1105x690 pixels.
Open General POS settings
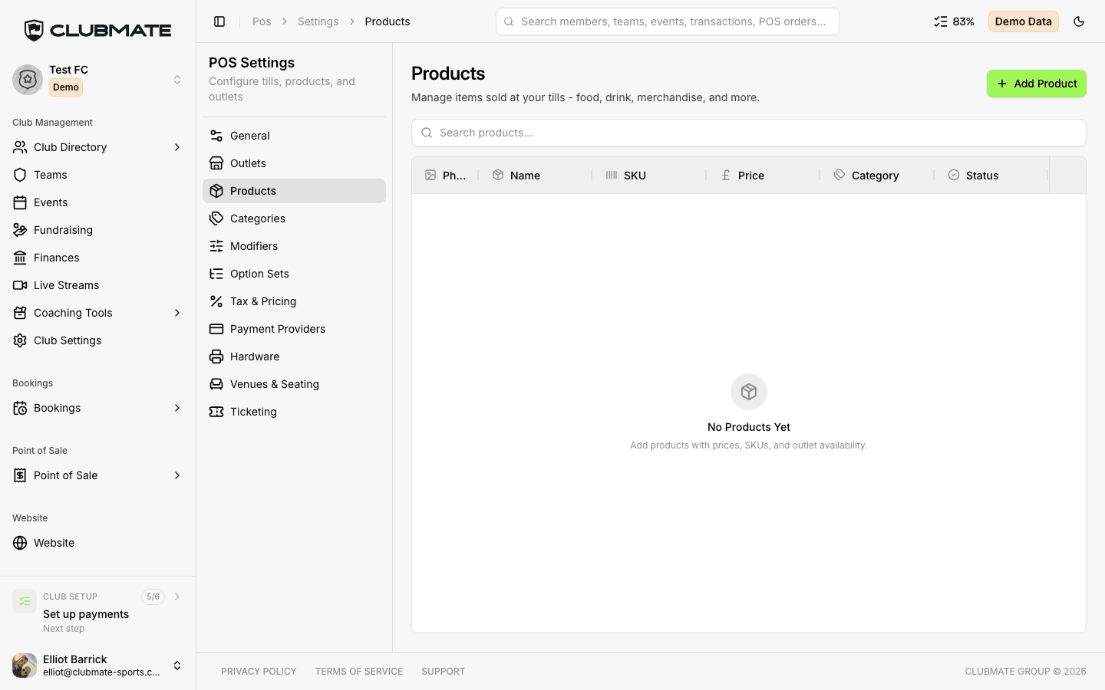[294, 136]
